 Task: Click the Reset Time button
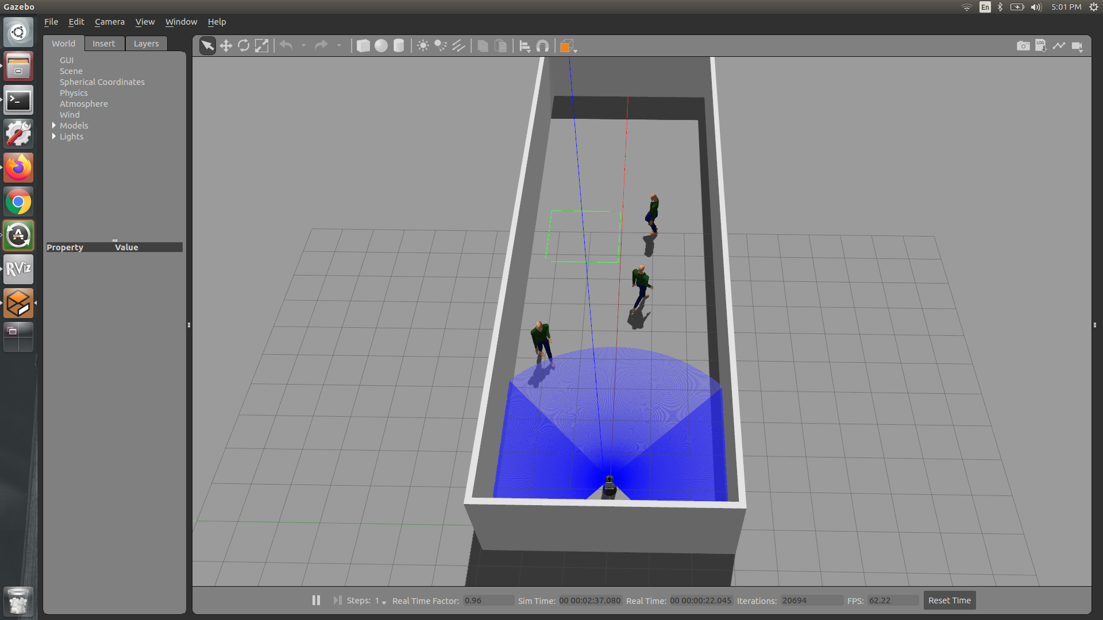click(949, 600)
